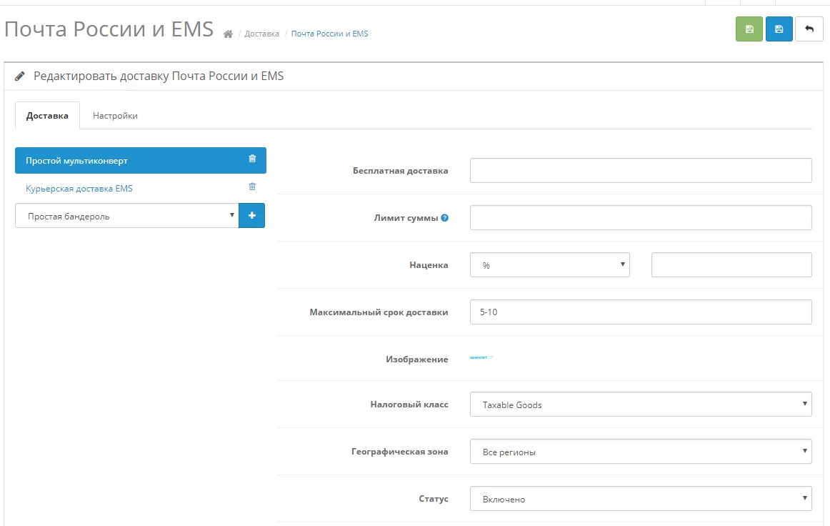Show help tooltip for Лимит суммы

444,218
